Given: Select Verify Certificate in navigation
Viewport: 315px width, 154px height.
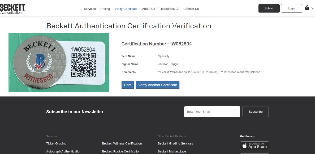Looking at the screenshot, I should point(126,9).
